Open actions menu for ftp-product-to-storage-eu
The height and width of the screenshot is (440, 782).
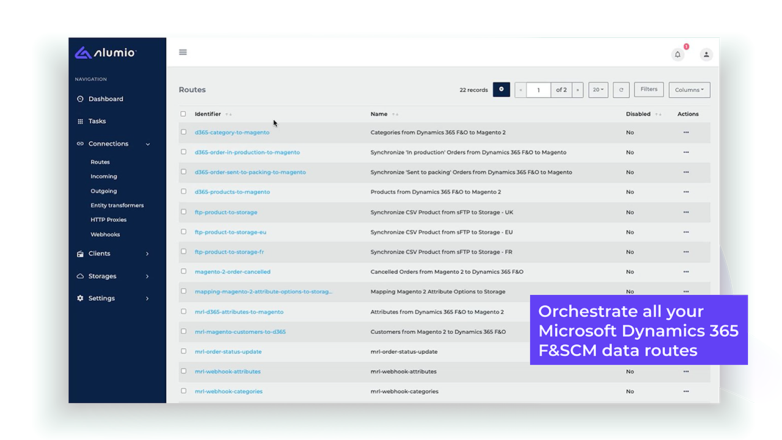coord(686,232)
